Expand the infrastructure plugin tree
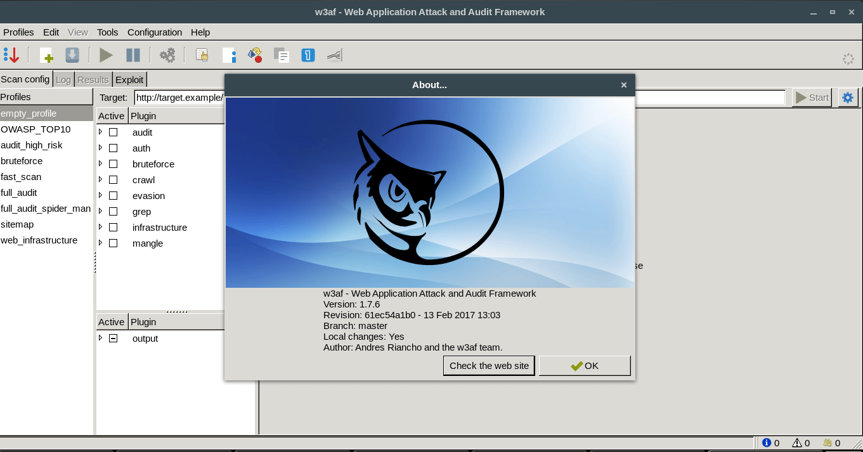This screenshot has width=863, height=452. [100, 227]
